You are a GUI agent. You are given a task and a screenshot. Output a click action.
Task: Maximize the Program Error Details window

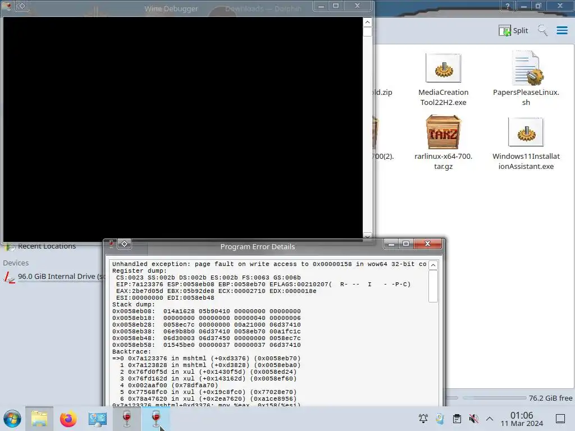tap(406, 244)
